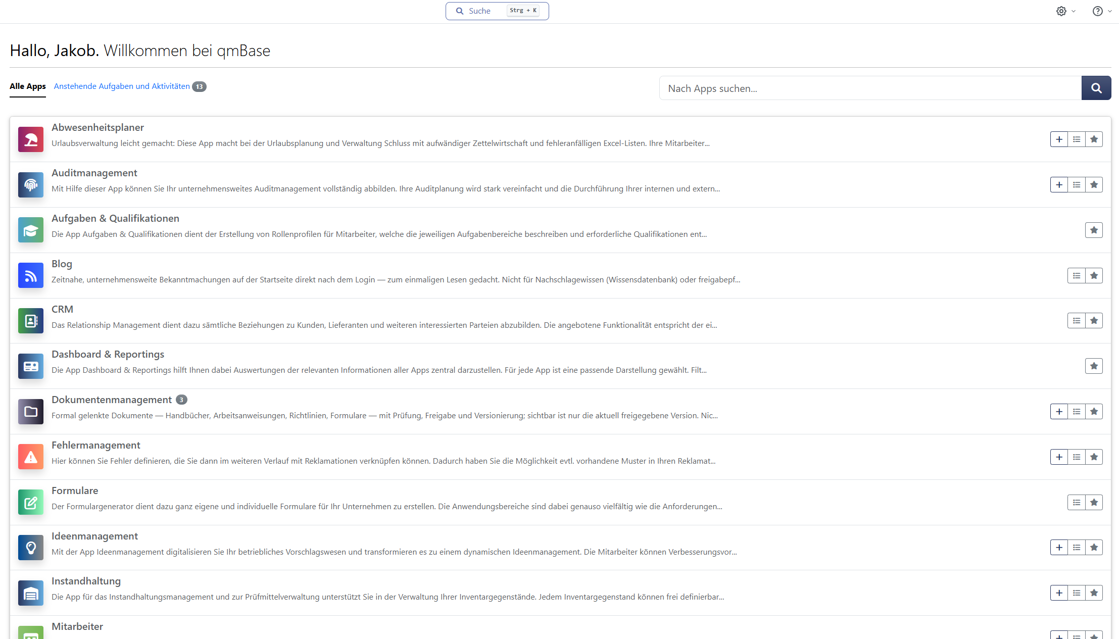Screen dimensions: 1119x639
Task: Open the Formulare edit icon
Action: (x=31, y=503)
